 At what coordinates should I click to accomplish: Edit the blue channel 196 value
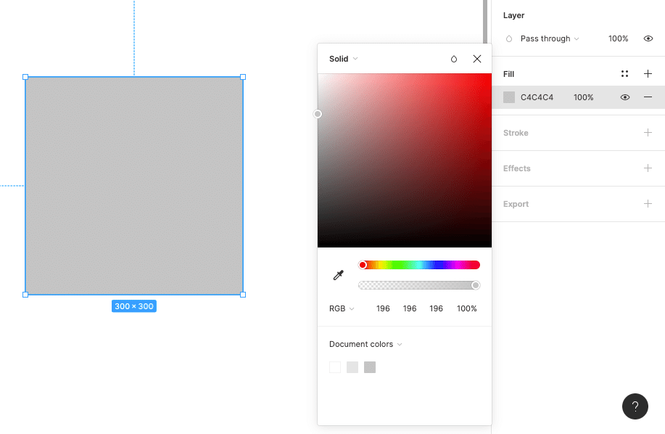pos(436,308)
